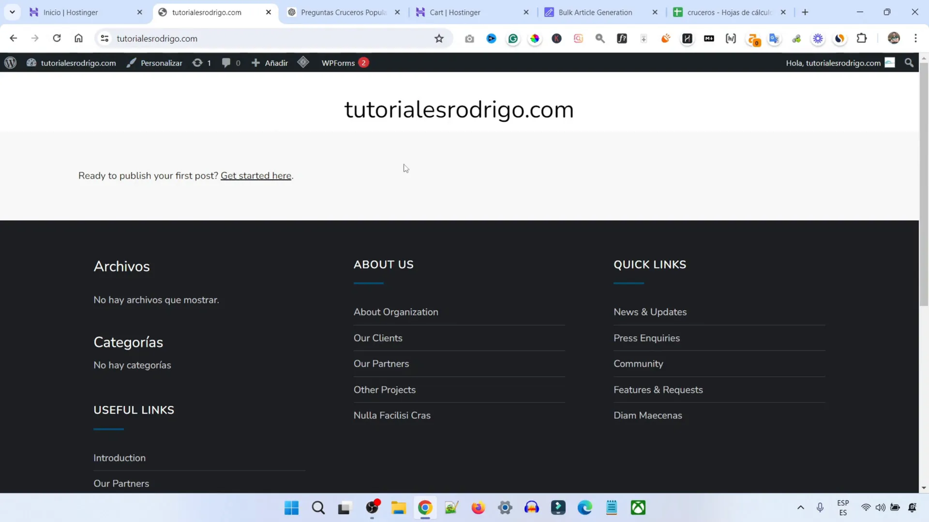Switch to the Cart | Hostinger tab

pyautogui.click(x=455, y=12)
